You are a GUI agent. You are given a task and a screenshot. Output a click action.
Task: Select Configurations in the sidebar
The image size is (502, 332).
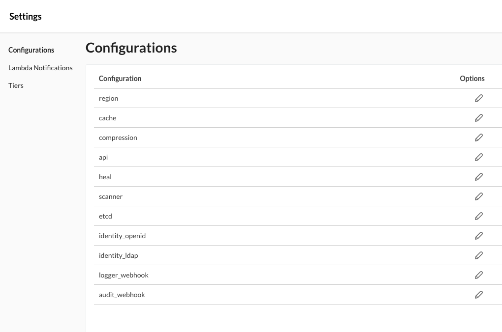click(31, 50)
